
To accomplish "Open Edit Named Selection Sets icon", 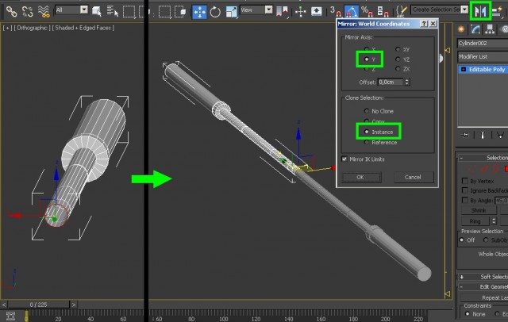I will (402, 12).
